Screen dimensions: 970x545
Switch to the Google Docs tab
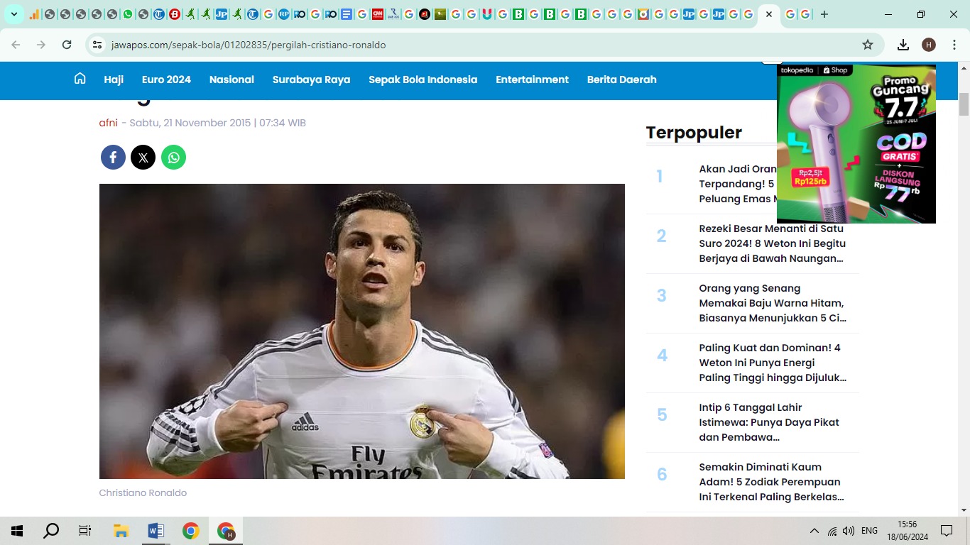click(x=347, y=14)
